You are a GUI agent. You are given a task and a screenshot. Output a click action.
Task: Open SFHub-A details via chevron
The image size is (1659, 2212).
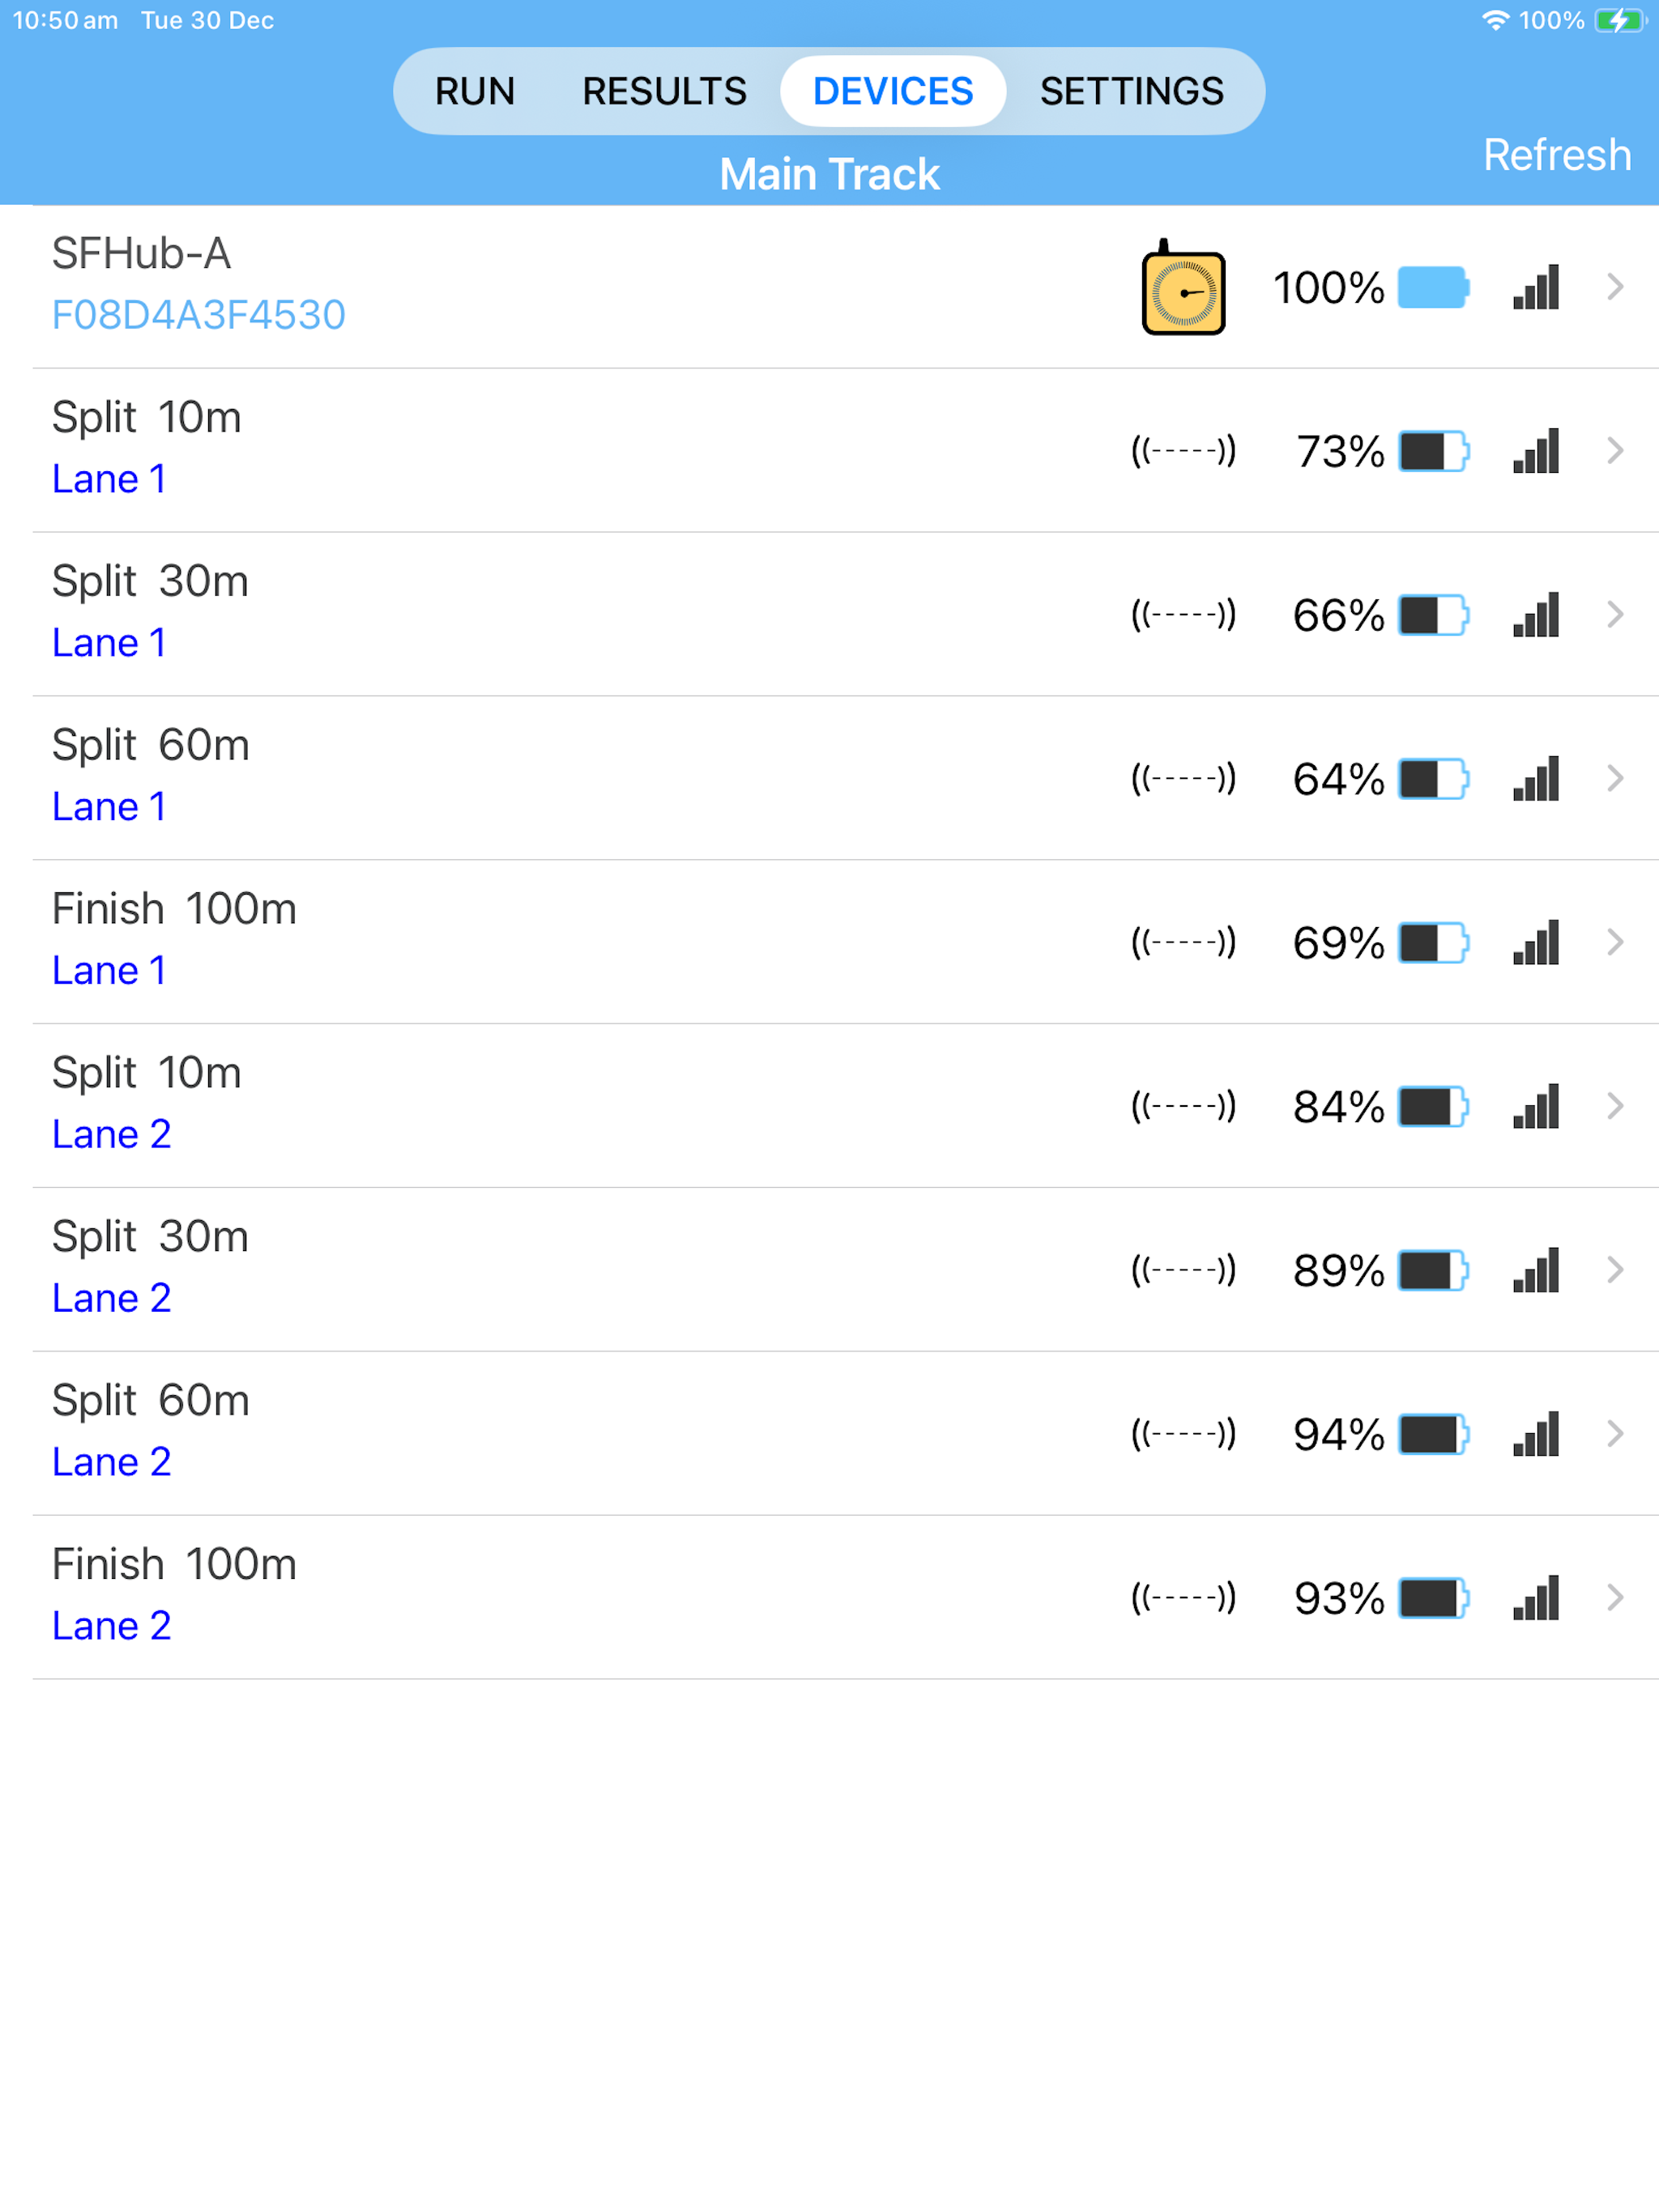coord(1615,287)
